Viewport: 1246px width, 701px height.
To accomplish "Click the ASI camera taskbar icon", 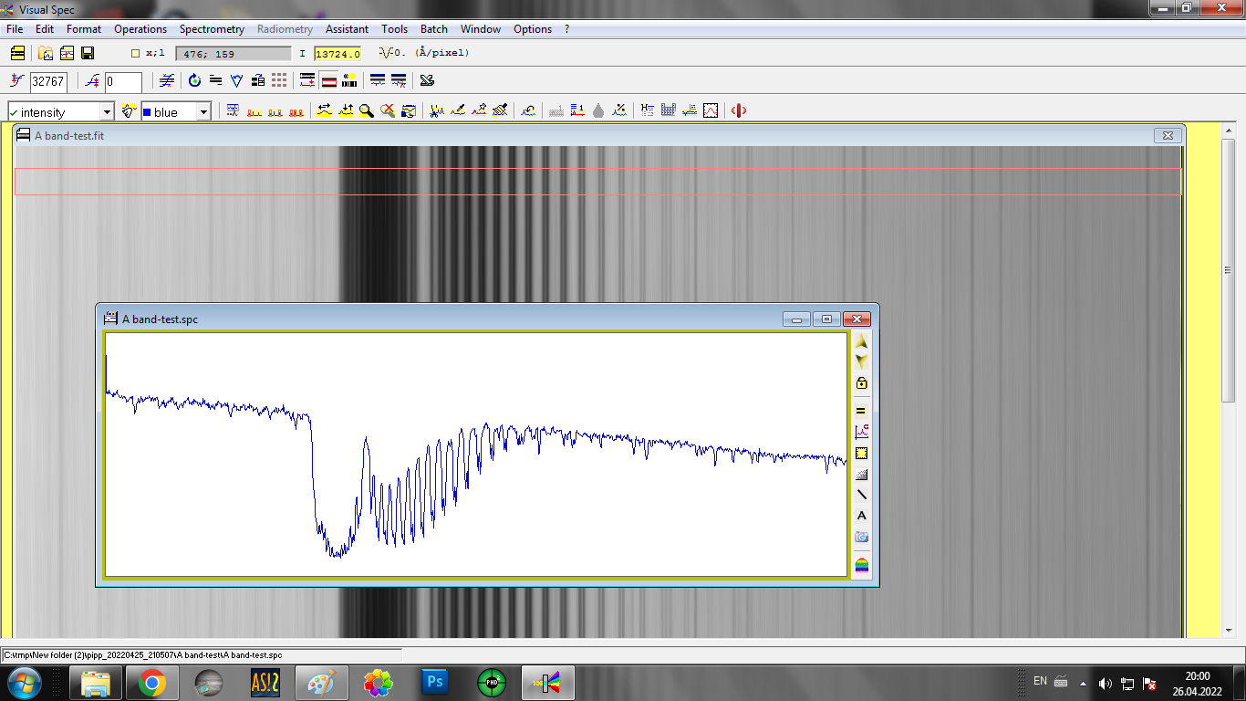I will [x=265, y=683].
